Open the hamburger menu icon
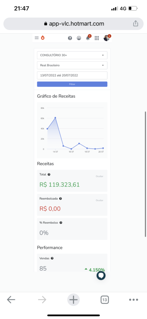 37,38
